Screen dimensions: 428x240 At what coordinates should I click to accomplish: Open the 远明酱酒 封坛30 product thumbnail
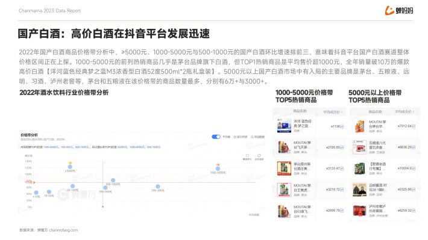click(x=359, y=189)
